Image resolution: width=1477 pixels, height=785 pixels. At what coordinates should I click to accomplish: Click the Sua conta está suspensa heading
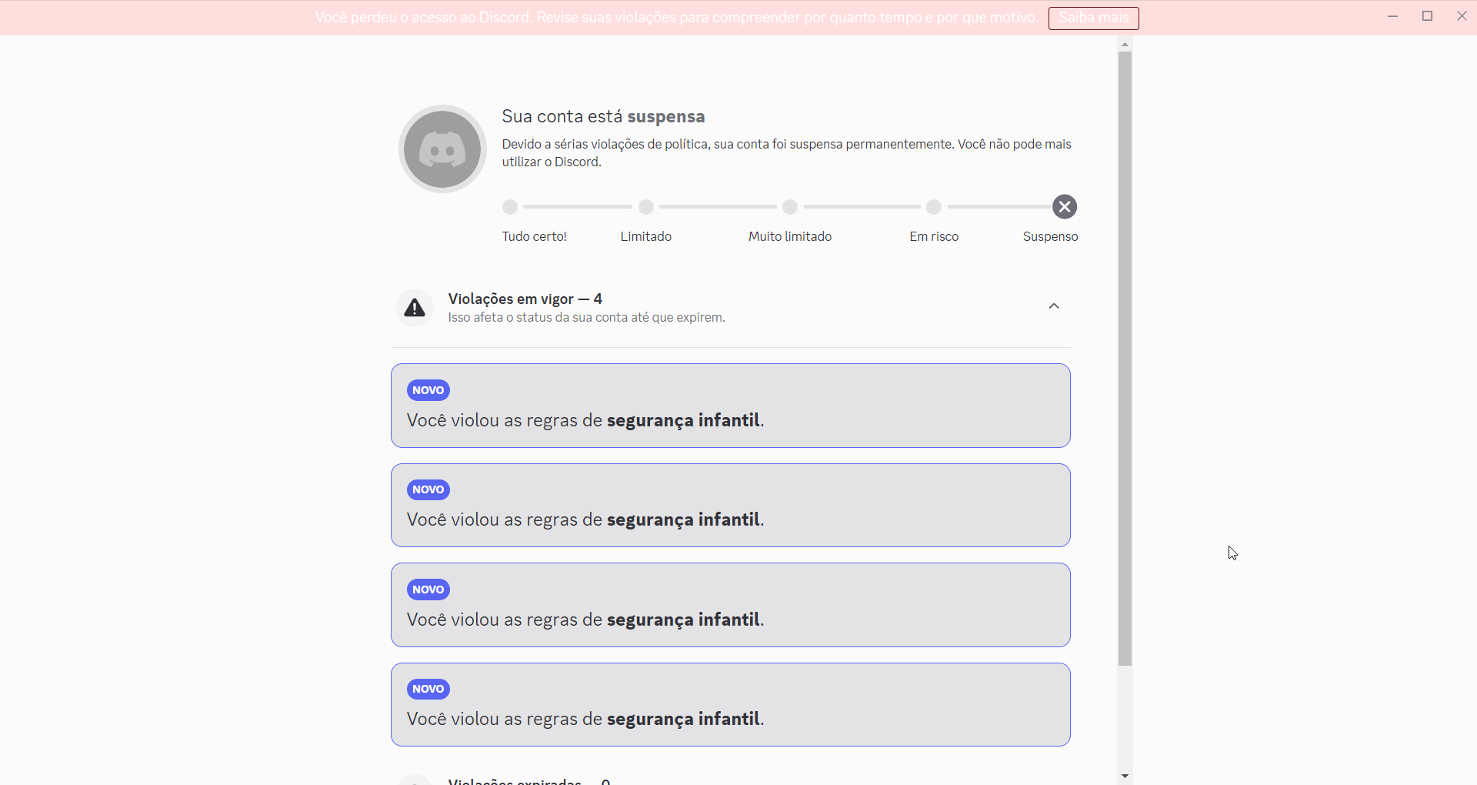[x=604, y=116]
